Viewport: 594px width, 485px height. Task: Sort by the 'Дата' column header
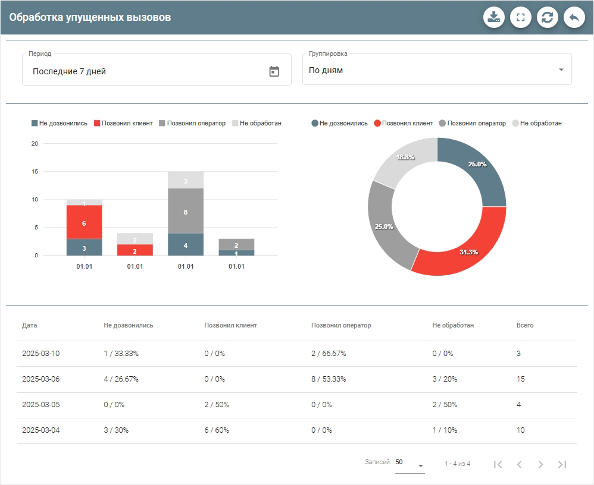point(29,326)
